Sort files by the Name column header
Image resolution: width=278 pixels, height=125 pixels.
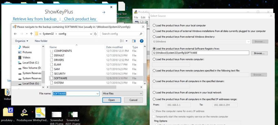(53, 47)
